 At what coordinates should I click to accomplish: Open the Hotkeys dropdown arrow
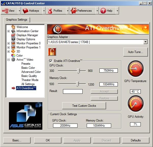click(44, 11)
